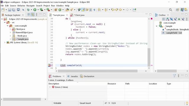Click the Package Explorer horizontal scrollbar thumb
Viewport: 189px width, 106px height.
point(22,99)
